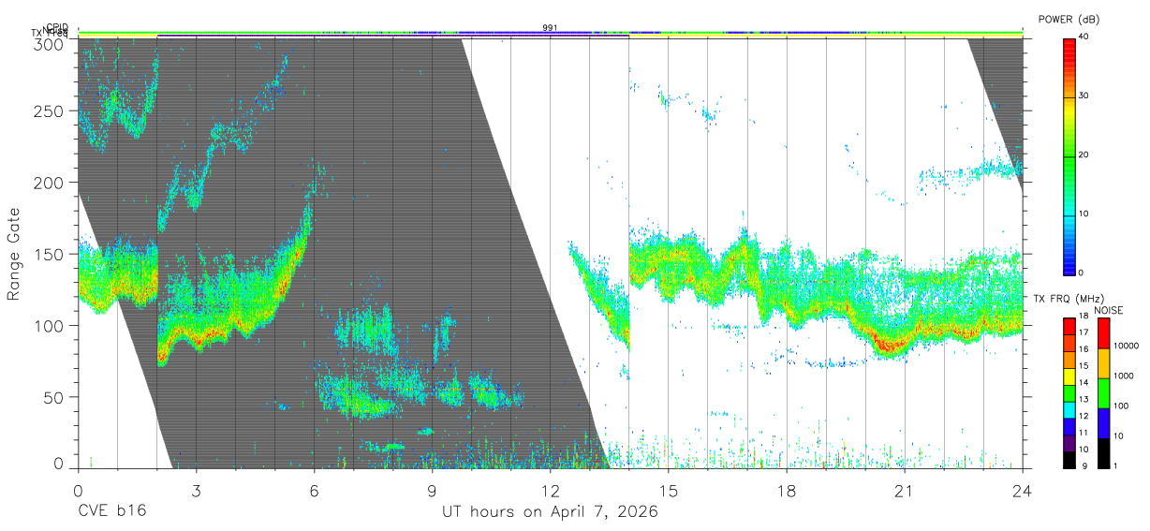This screenshot has width=1150, height=531.
Task: Click the 11 label on TX FRQ scale
Action: [x=1084, y=433]
